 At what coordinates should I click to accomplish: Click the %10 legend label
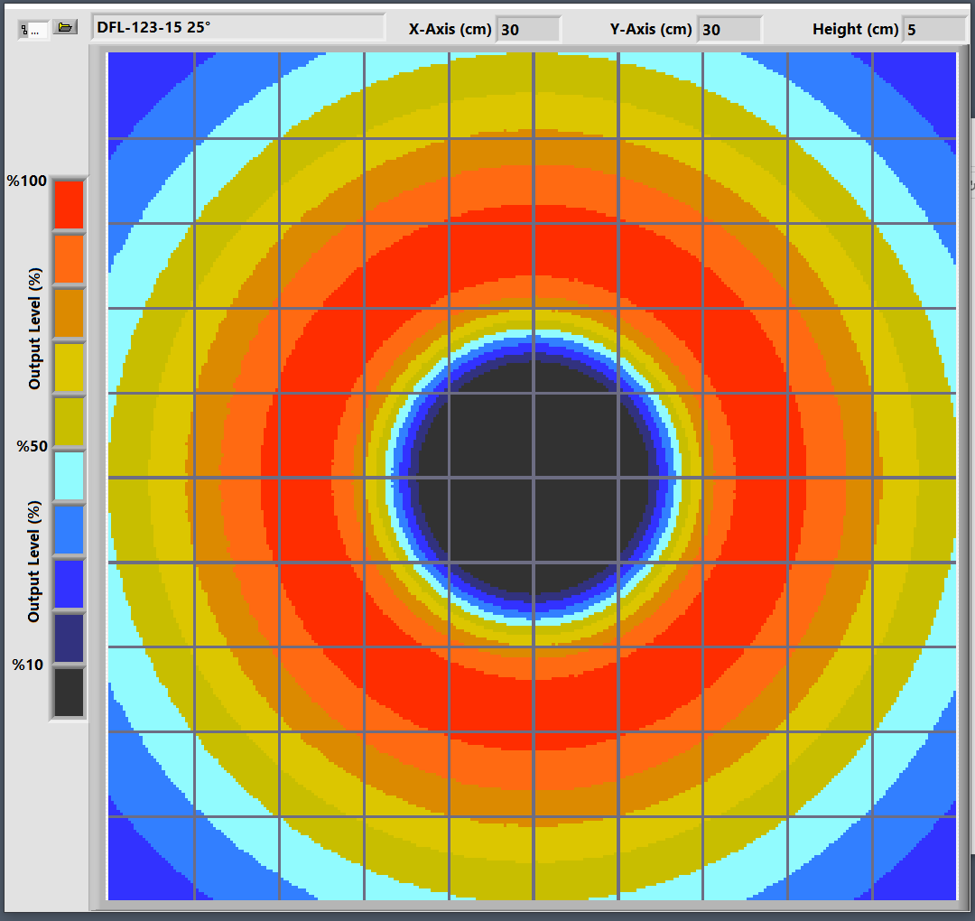coord(27,665)
